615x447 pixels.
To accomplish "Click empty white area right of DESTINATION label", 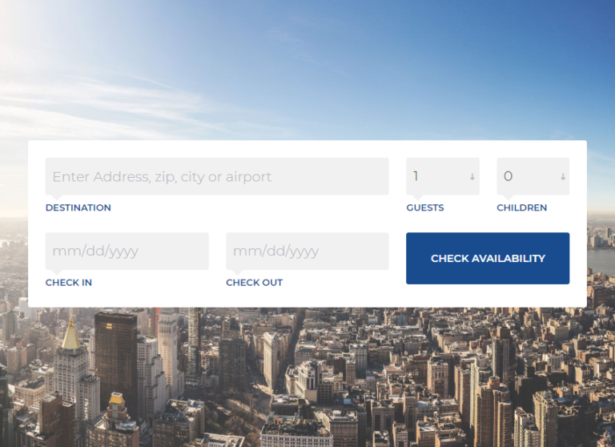I will click(255, 208).
